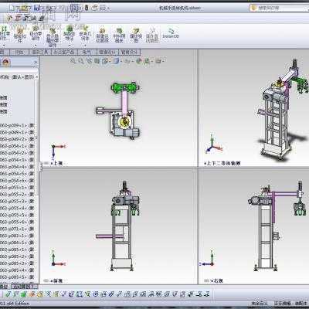
Task: Expand the feature panel tabs chevron (>>)
Action: tap(36, 62)
